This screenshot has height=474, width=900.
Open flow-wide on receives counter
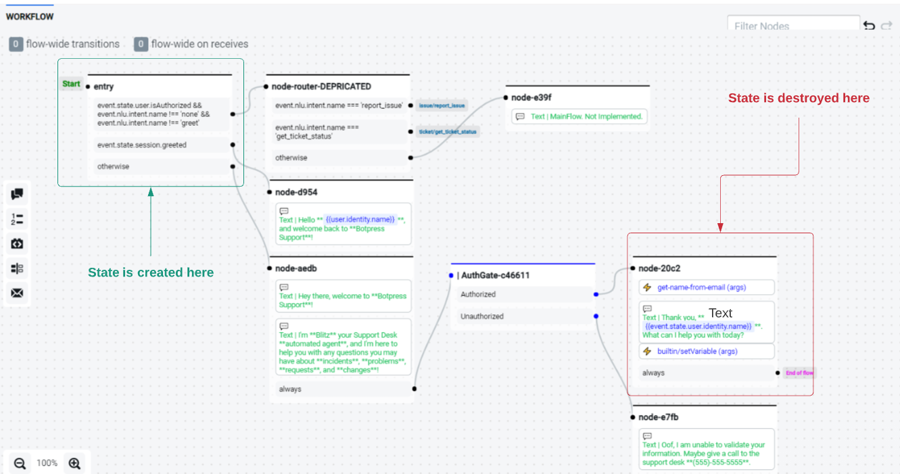point(191,44)
